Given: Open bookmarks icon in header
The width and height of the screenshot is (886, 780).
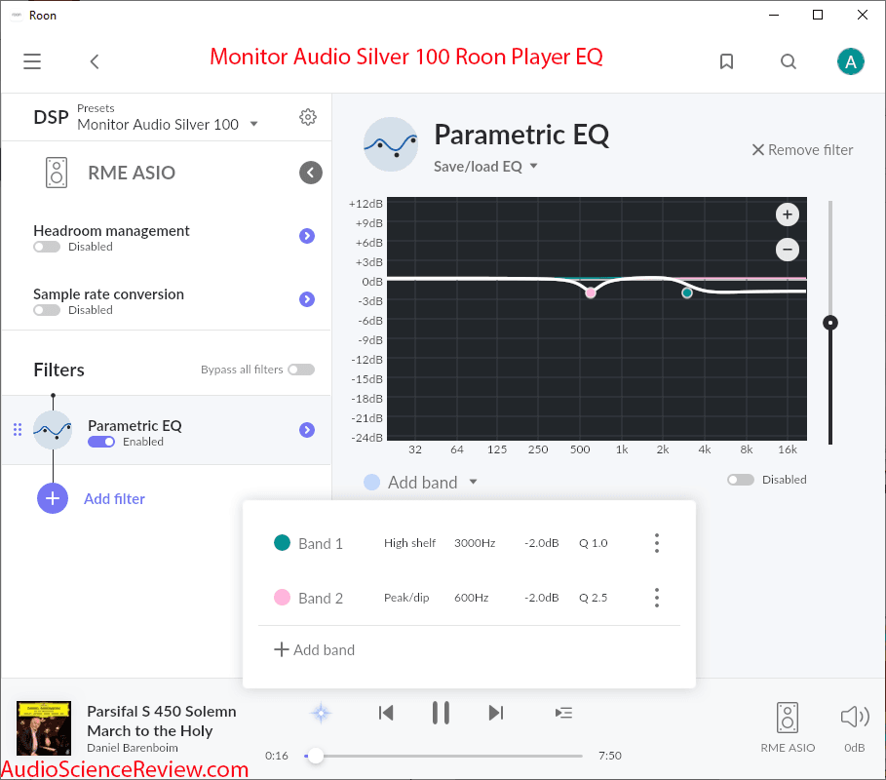Looking at the screenshot, I should point(727,61).
